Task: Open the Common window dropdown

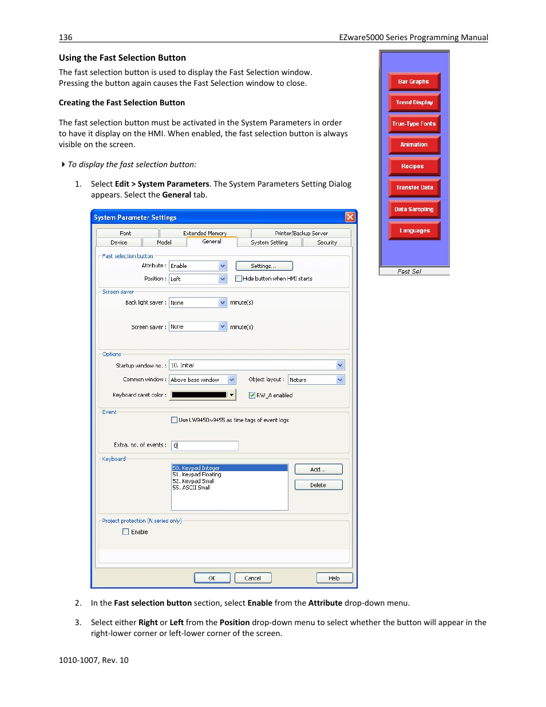Action: 231,380
